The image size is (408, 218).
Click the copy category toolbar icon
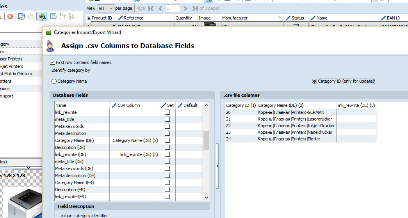[21, 16]
